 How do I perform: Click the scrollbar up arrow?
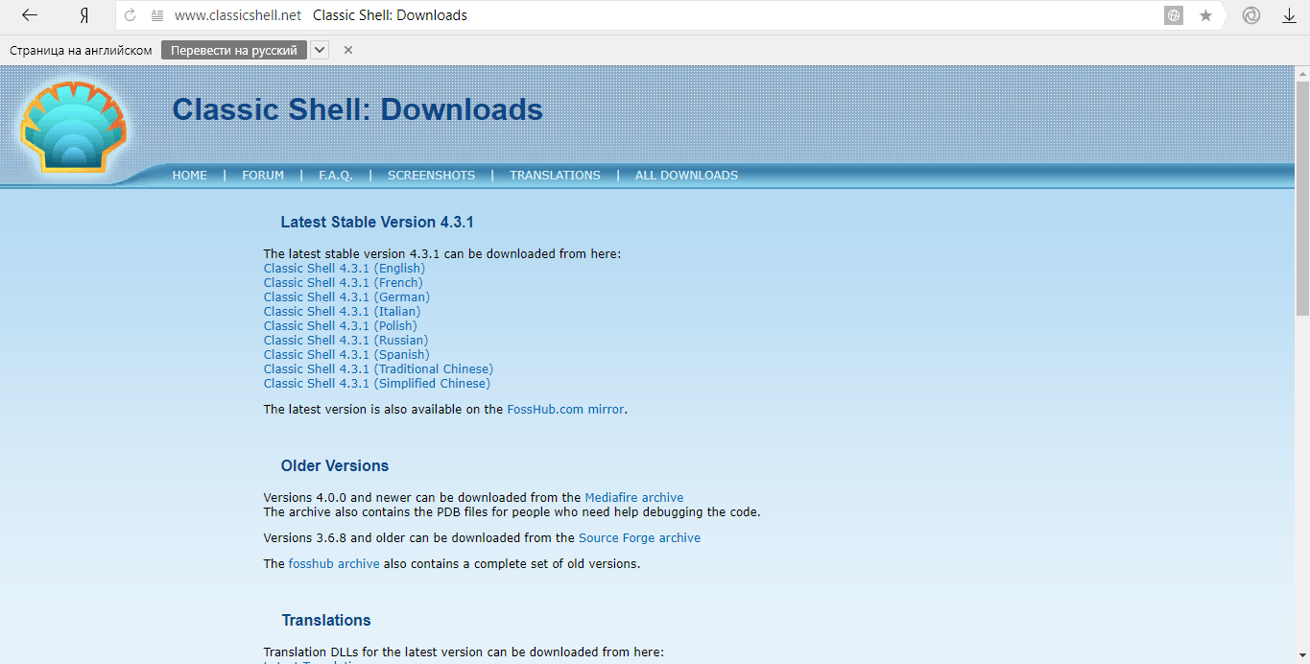1302,73
